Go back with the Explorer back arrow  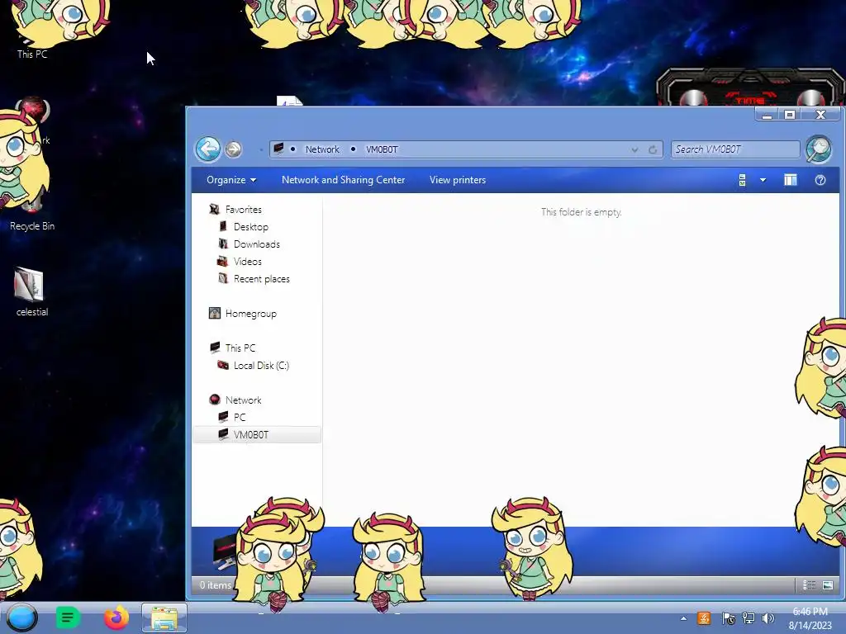(207, 149)
